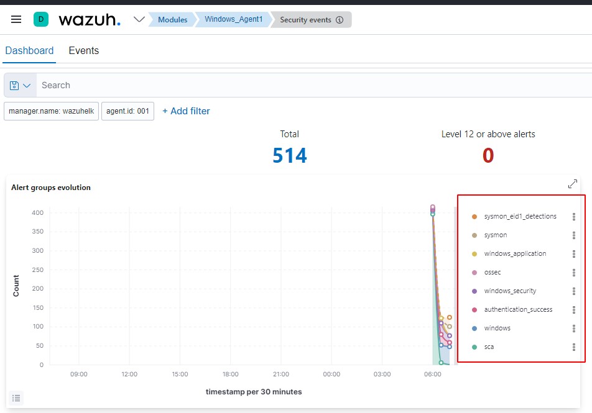Click the Wazuh logo
The height and width of the screenshot is (413, 592).
tap(90, 19)
